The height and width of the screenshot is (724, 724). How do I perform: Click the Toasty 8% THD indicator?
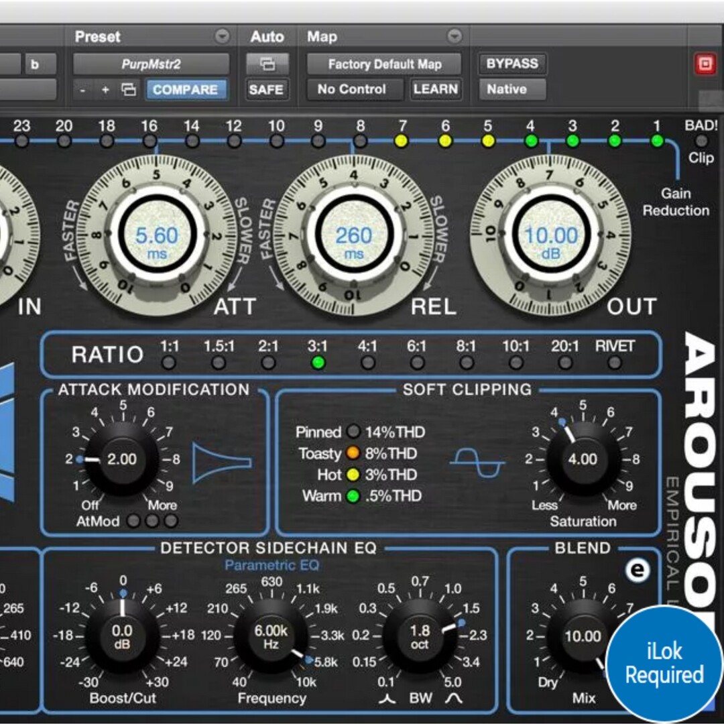click(x=353, y=453)
